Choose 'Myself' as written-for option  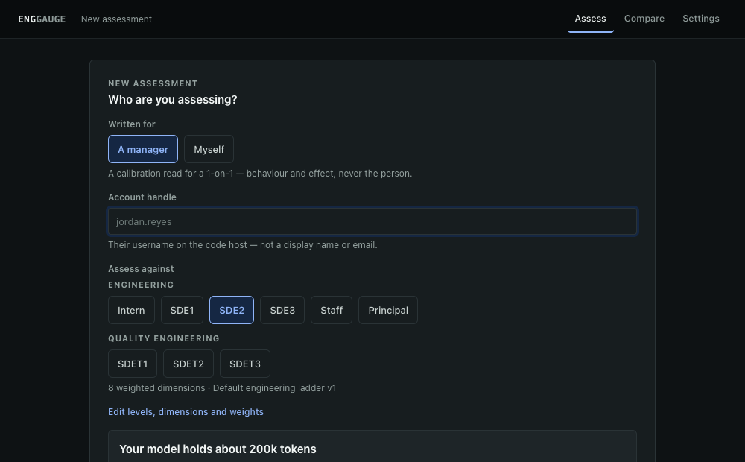click(x=209, y=149)
